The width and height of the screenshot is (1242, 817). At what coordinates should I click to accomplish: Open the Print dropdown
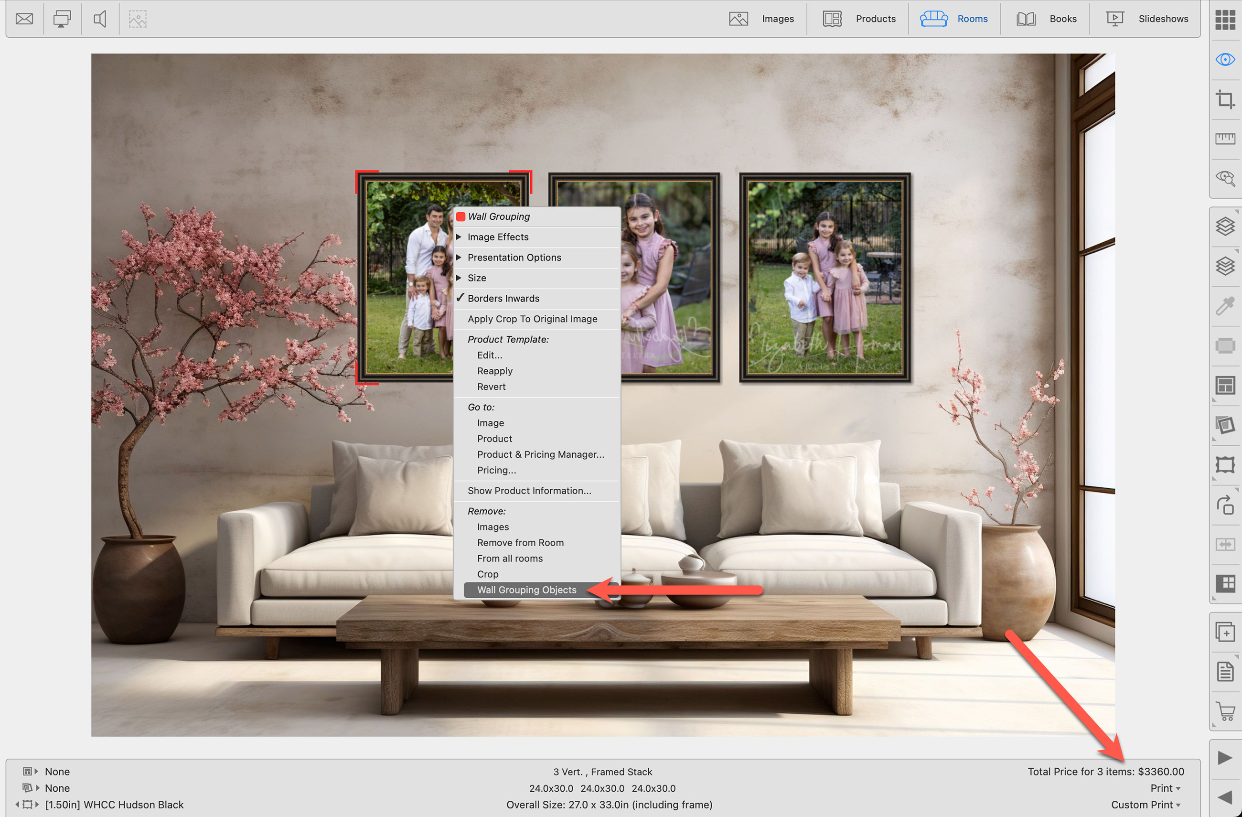[x=1165, y=788]
